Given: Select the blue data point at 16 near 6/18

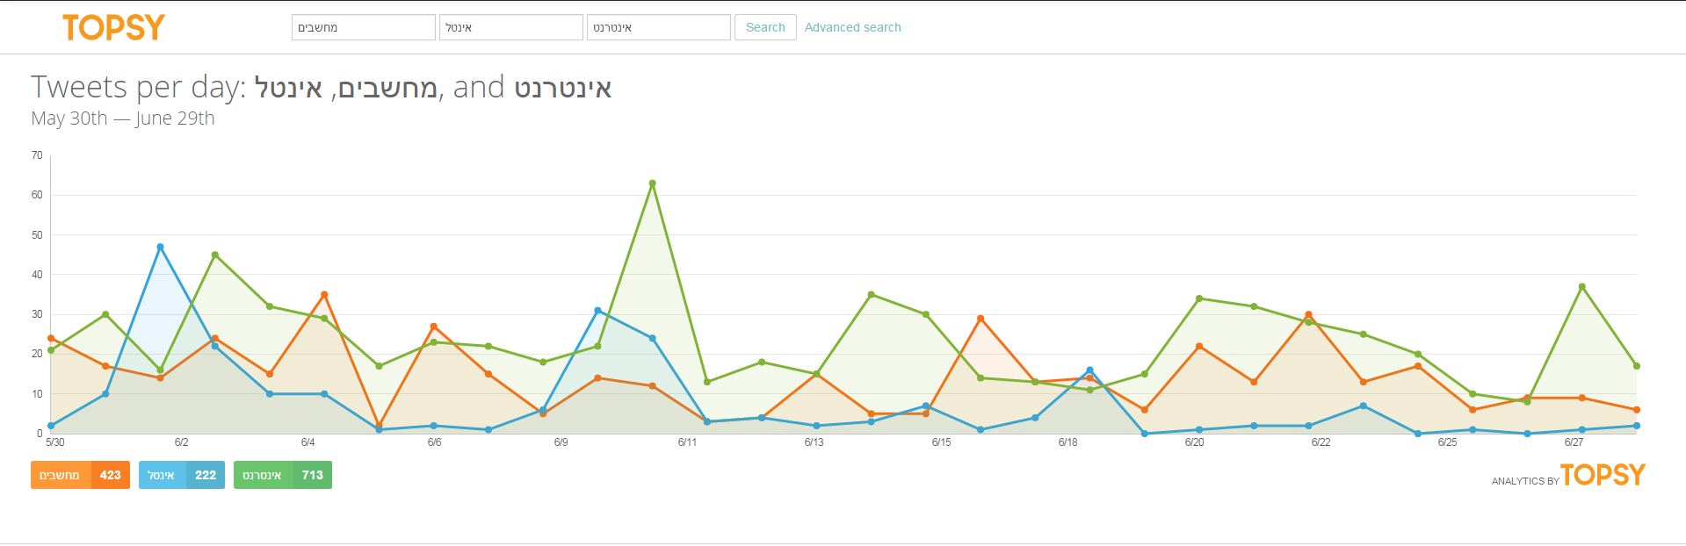Looking at the screenshot, I should (1089, 370).
